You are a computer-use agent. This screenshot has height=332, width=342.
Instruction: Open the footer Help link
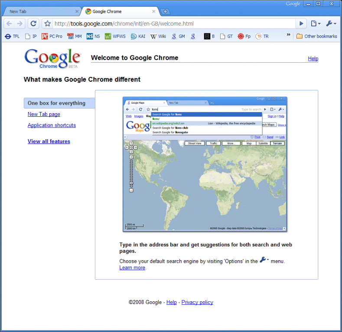pyautogui.click(x=172, y=302)
